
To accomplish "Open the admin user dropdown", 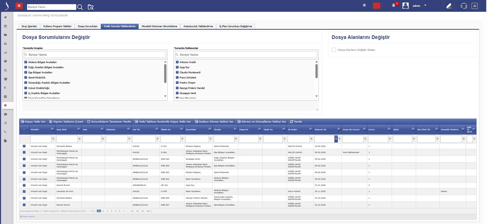I will click(x=425, y=5).
